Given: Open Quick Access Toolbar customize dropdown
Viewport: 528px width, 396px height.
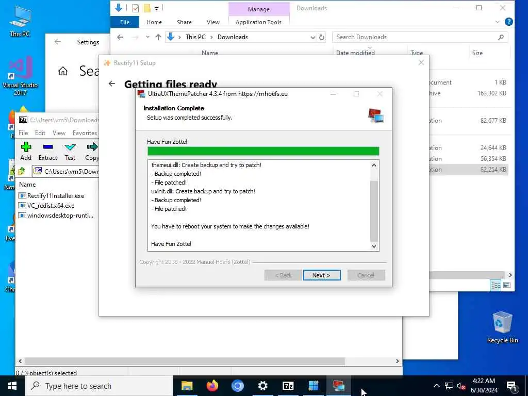Looking at the screenshot, I should click(157, 8).
